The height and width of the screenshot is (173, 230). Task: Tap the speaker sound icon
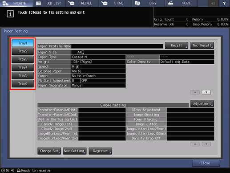213,3
